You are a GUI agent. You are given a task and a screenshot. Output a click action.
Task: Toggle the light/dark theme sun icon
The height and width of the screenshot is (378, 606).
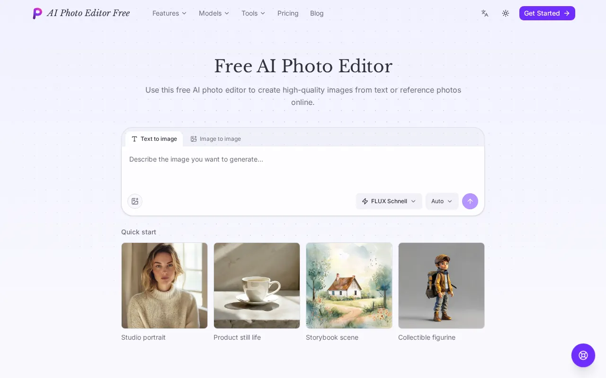pyautogui.click(x=506, y=13)
